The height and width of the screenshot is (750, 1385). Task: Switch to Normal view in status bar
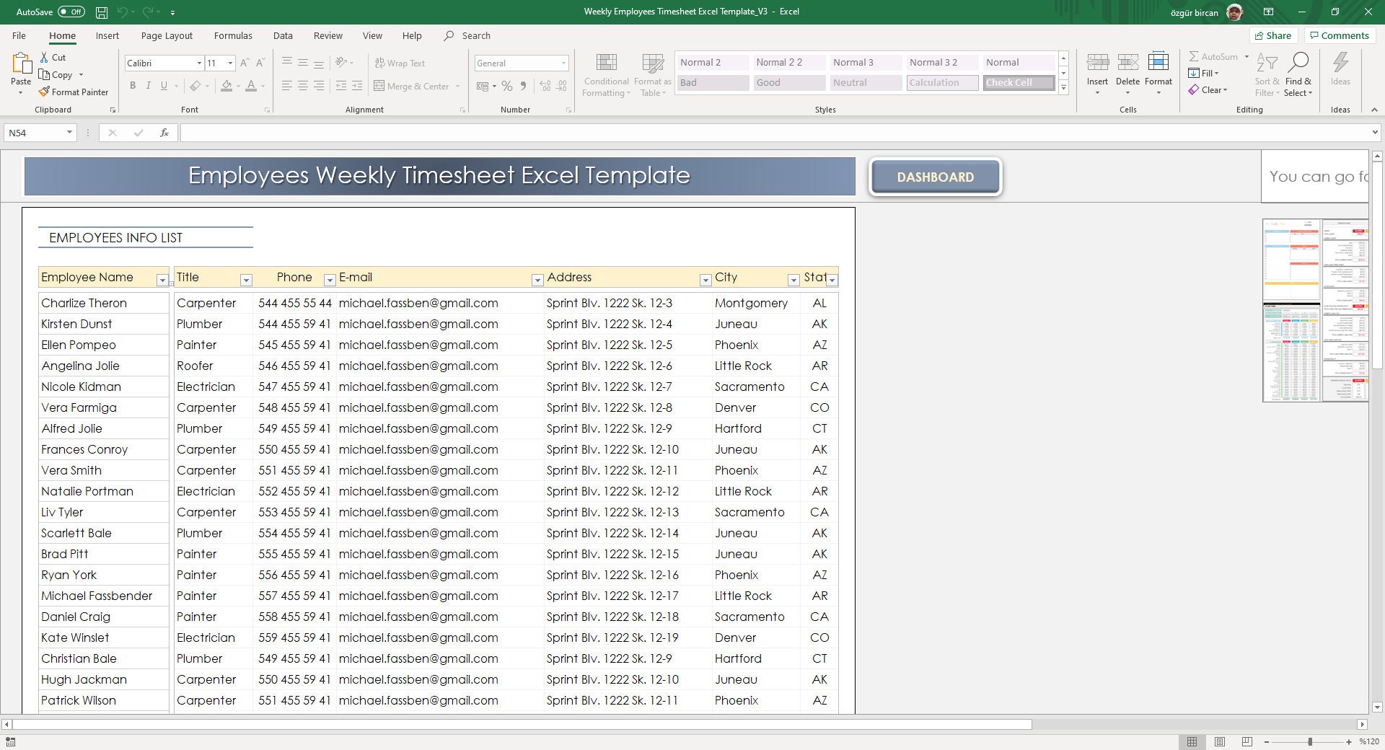(1192, 741)
